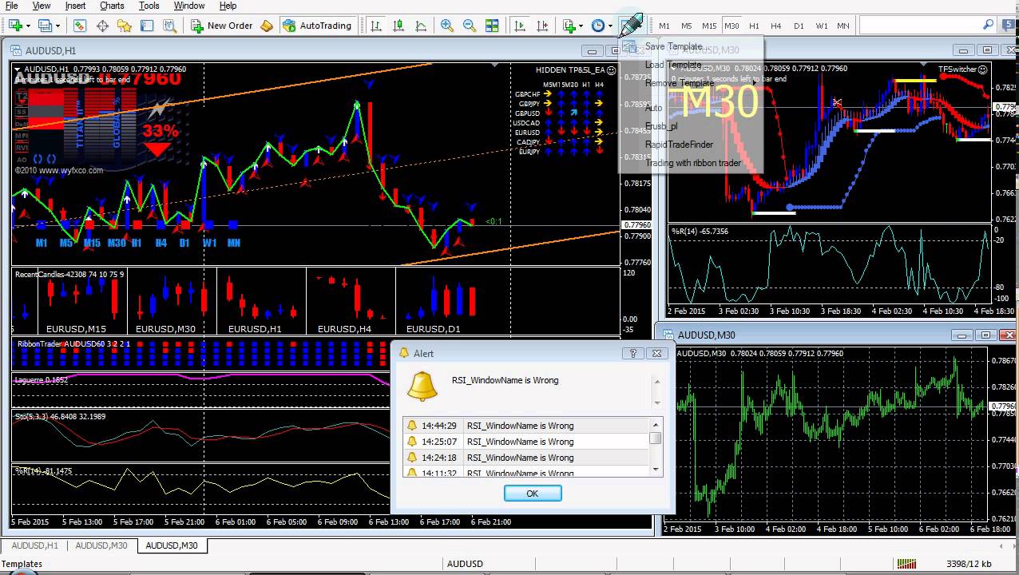Zoom in on the chart
Screen dimensions: 1019x575
pos(447,26)
